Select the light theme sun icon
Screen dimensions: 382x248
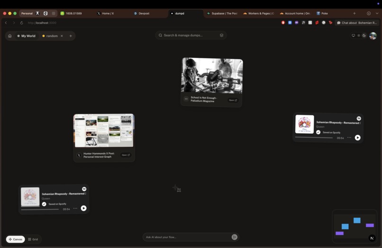[359, 35]
